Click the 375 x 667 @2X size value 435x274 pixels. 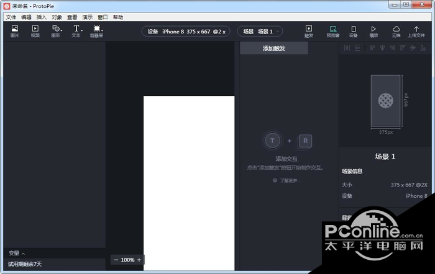[x=409, y=185]
